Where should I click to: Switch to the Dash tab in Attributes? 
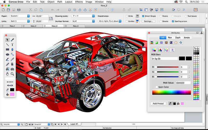pyautogui.click(x=178, y=38)
